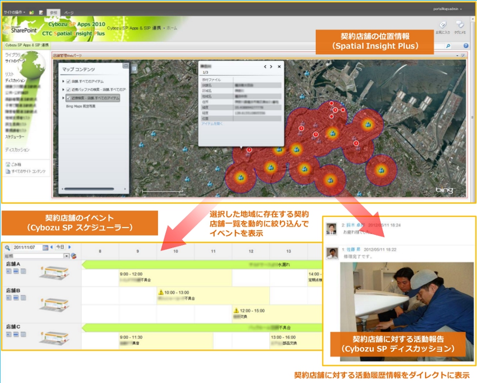Image resolution: width=477 pixels, height=383 pixels.
Task: Click 店舗A week view icon
Action: click(x=16, y=271)
